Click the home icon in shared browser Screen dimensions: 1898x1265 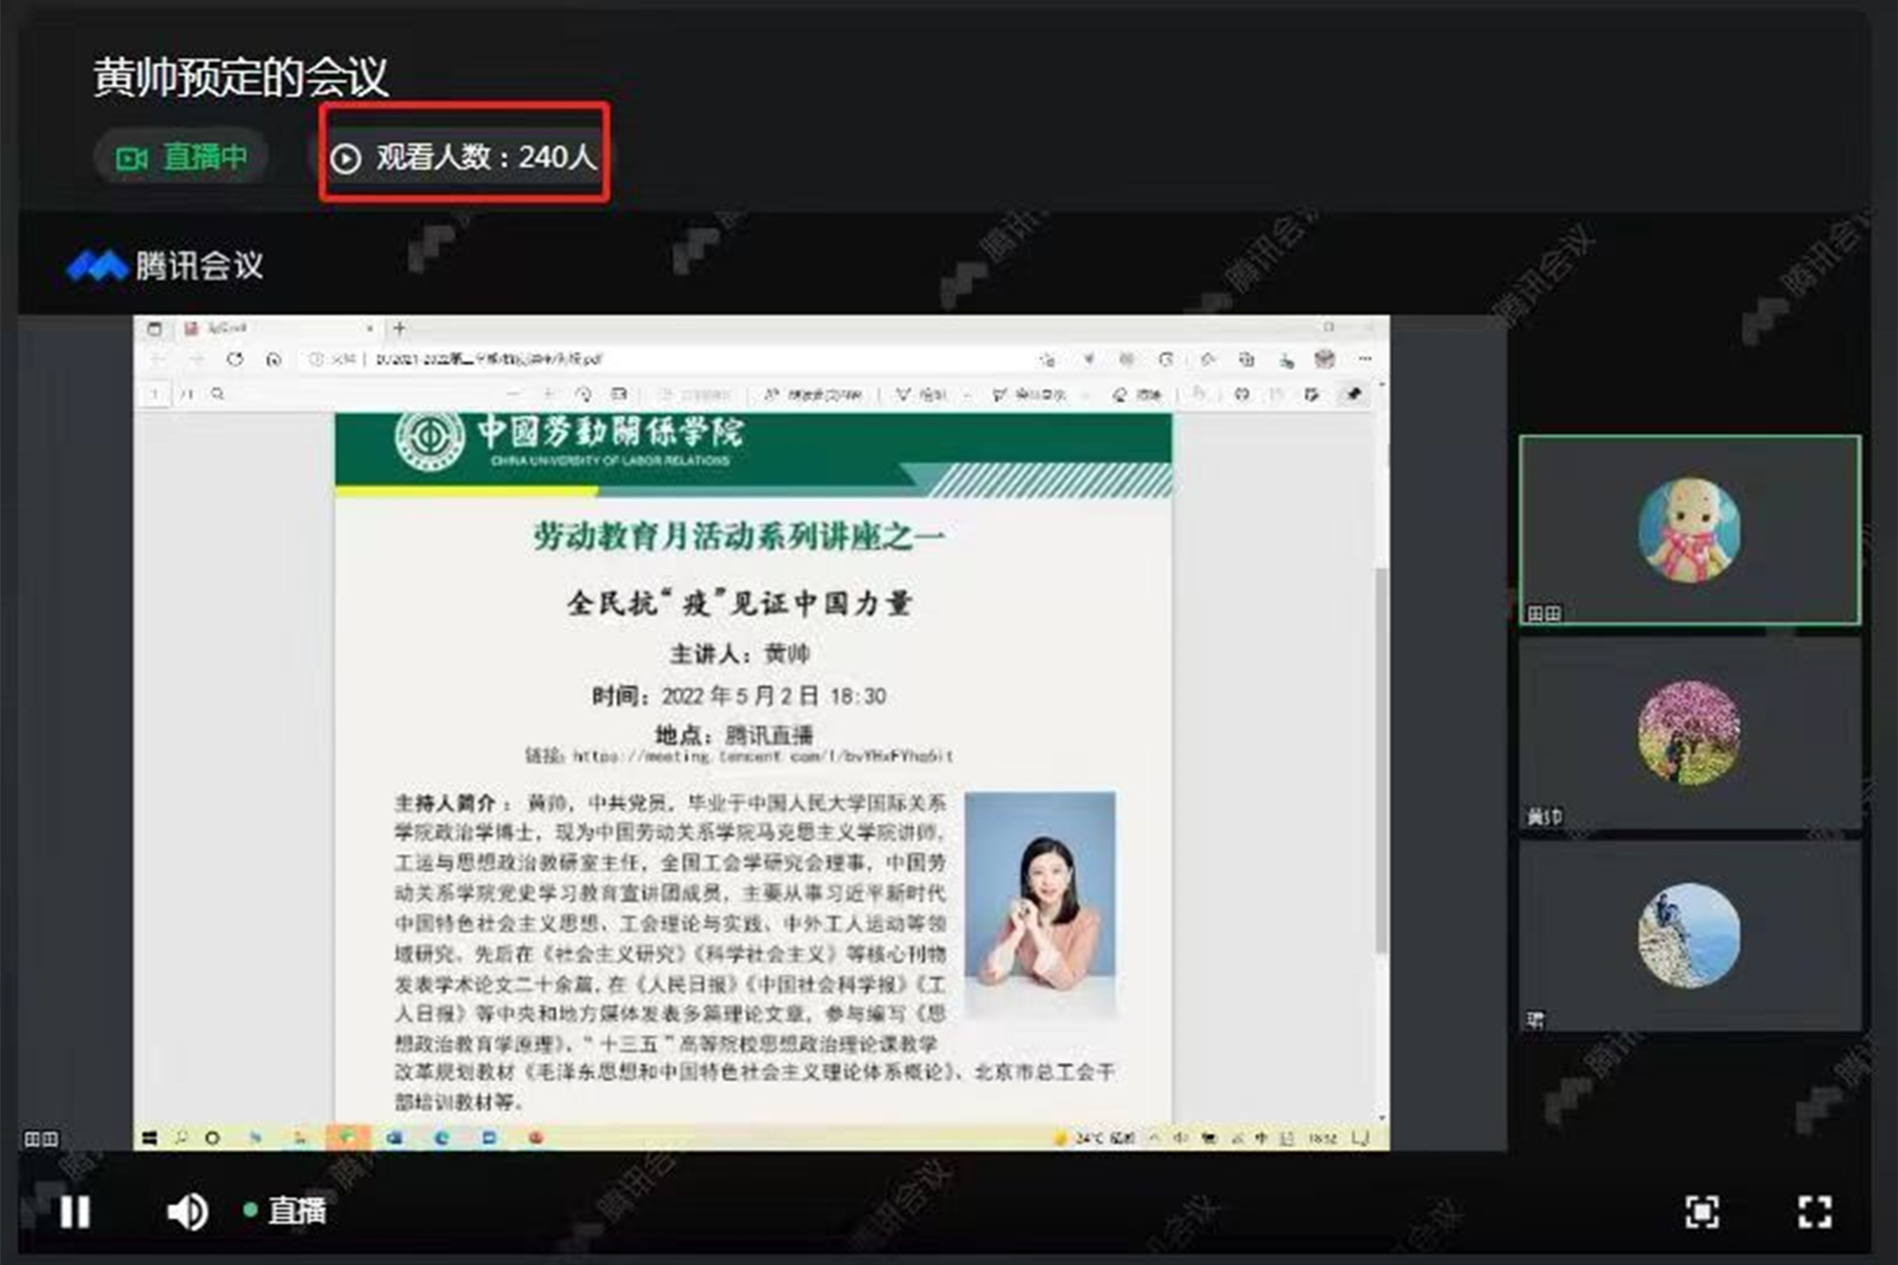tap(273, 359)
